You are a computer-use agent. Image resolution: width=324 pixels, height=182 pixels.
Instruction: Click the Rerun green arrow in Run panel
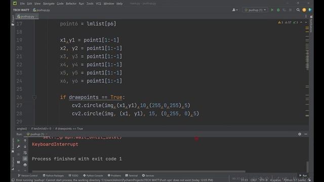pos(18,141)
